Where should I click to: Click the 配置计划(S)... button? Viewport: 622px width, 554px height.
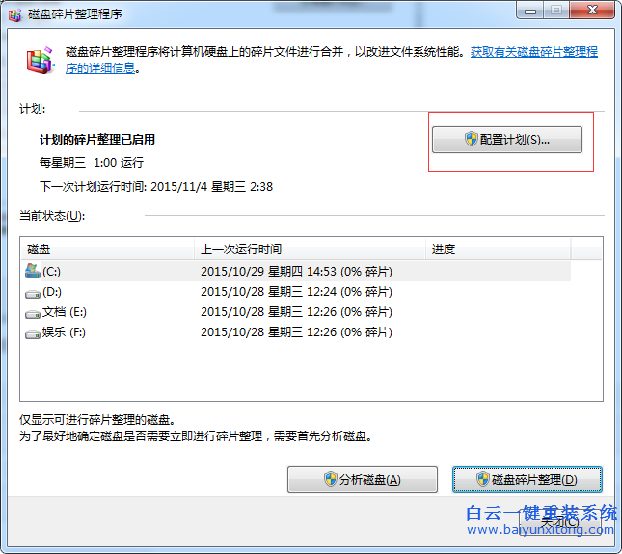coord(507,140)
